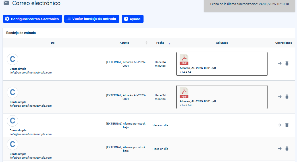The width and height of the screenshot is (297, 162).
Task: Click the Bandeja de entrada heading
Action: pos(21,33)
